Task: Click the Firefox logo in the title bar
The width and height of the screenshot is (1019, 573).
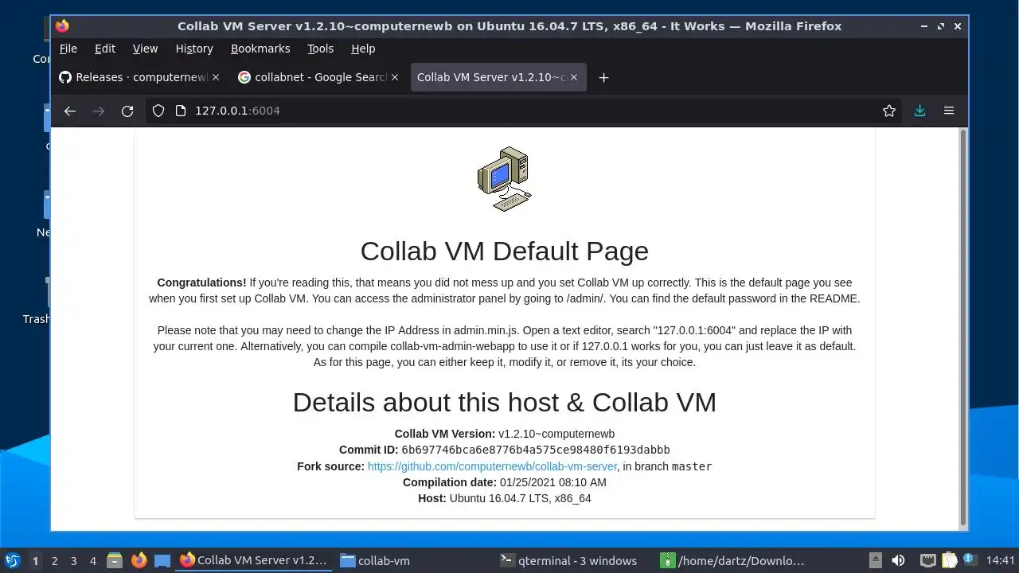Action: tap(62, 25)
